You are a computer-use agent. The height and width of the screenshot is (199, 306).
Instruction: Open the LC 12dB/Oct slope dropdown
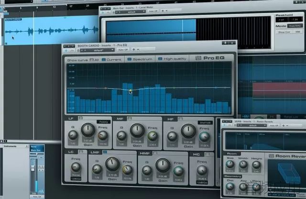(76, 179)
